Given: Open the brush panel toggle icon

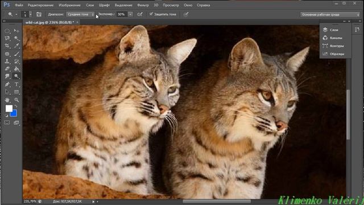Looking at the screenshot, I should coord(39,14).
